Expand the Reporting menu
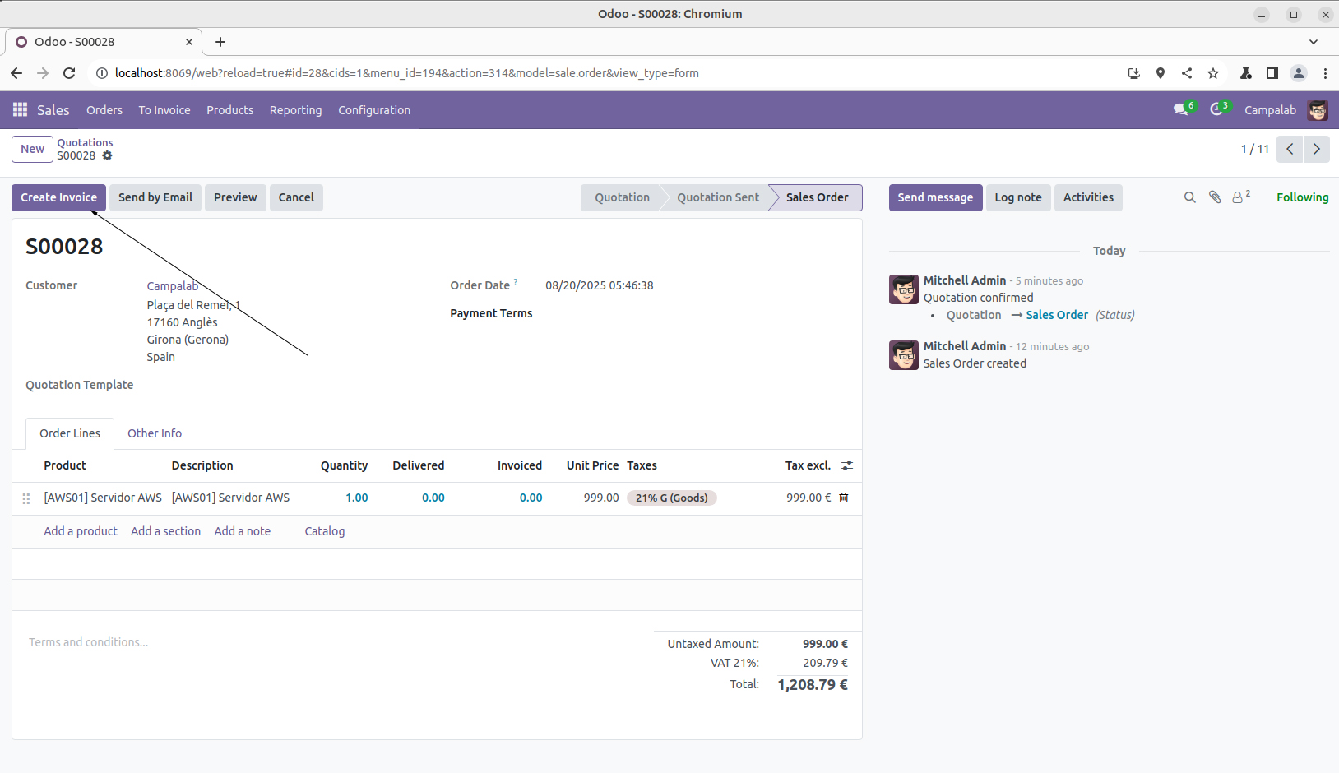Image resolution: width=1339 pixels, height=773 pixels. tap(295, 110)
